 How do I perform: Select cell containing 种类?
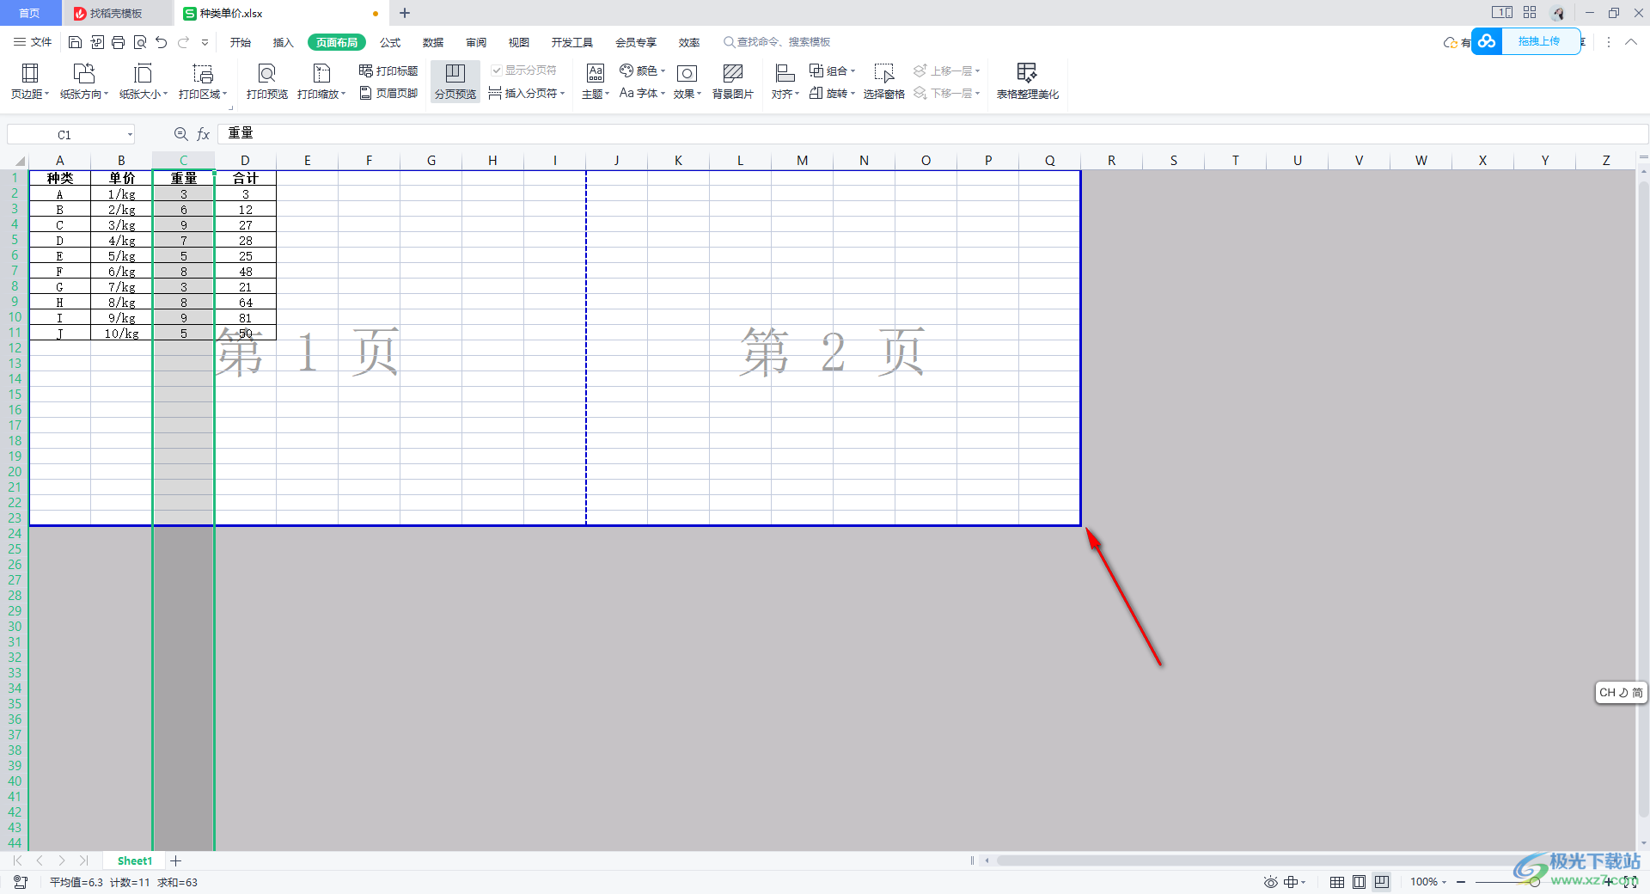click(x=60, y=178)
